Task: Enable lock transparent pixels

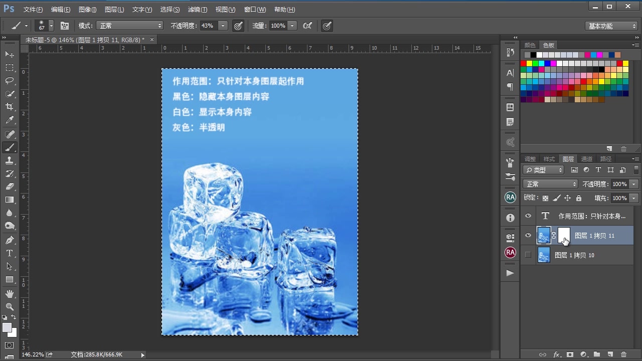Action: tap(545, 198)
